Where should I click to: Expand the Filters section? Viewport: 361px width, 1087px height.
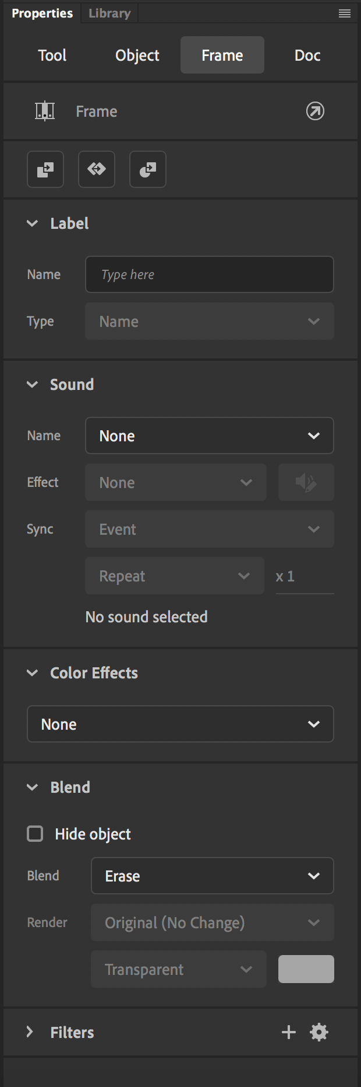tap(30, 1032)
